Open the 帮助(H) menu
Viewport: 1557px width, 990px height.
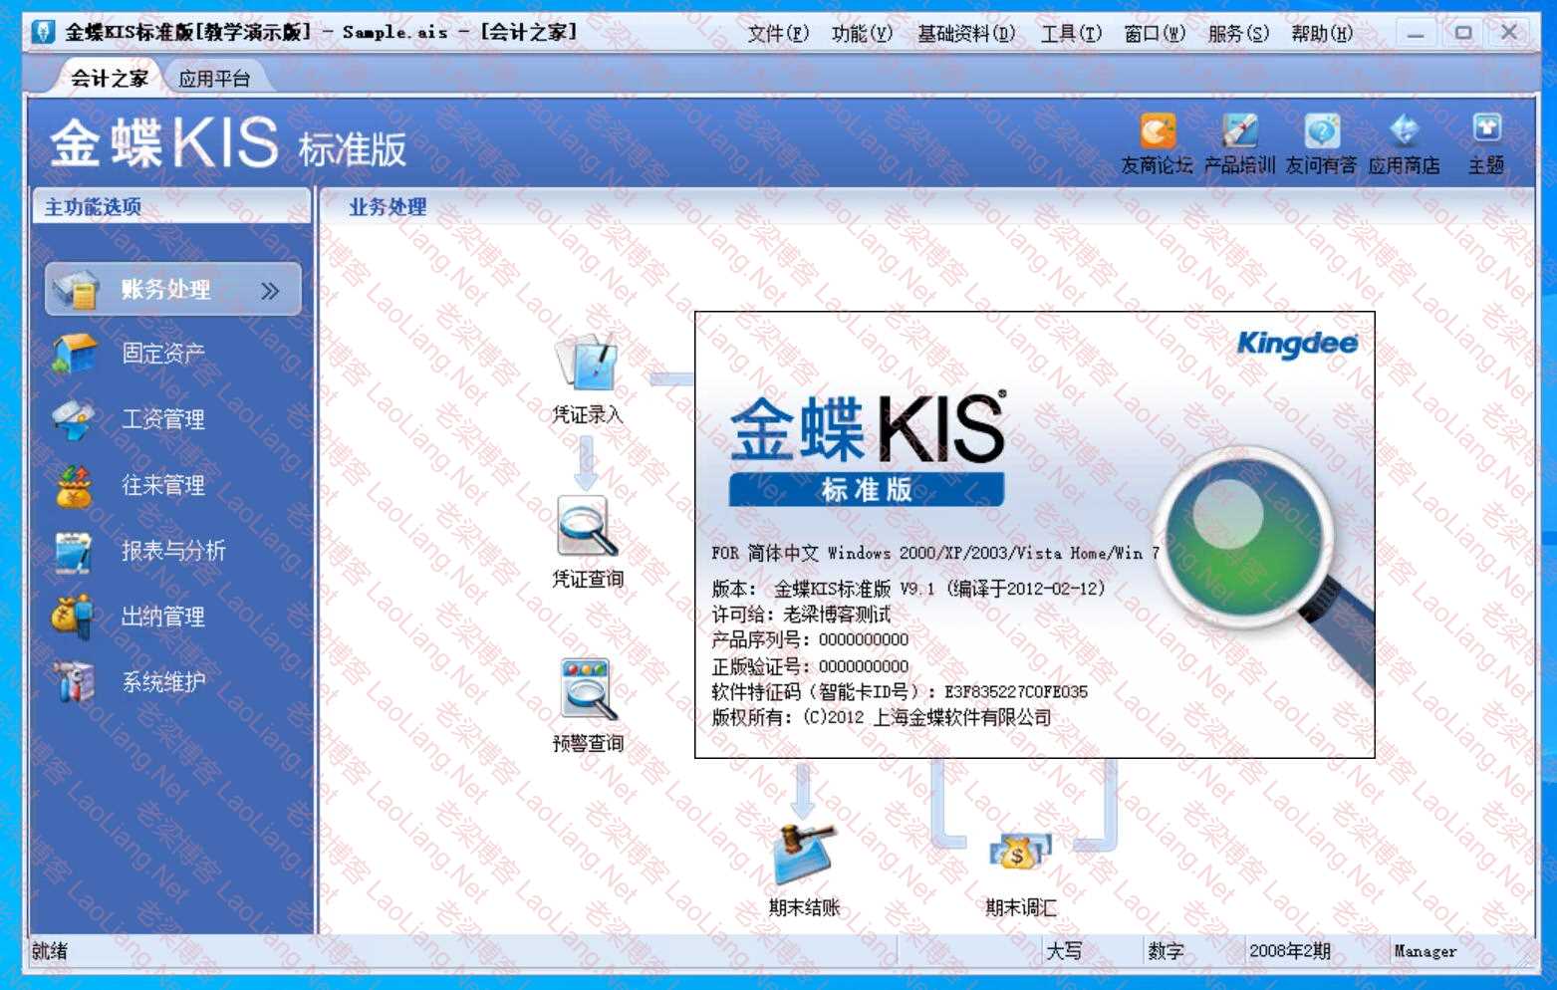1322,34
